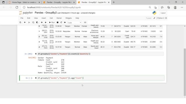This screenshot has width=186, height=104.
Task: Copy selected cells icon
Action: 33,23
